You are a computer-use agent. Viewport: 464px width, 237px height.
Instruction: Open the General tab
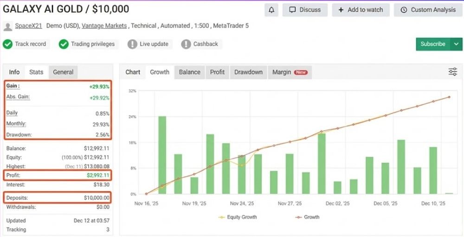[63, 72]
